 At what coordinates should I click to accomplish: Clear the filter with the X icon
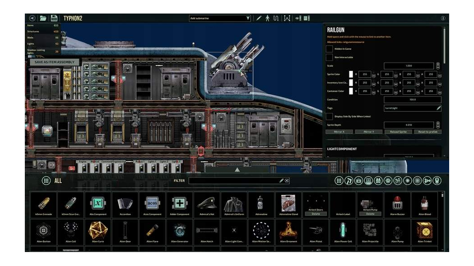(x=287, y=180)
